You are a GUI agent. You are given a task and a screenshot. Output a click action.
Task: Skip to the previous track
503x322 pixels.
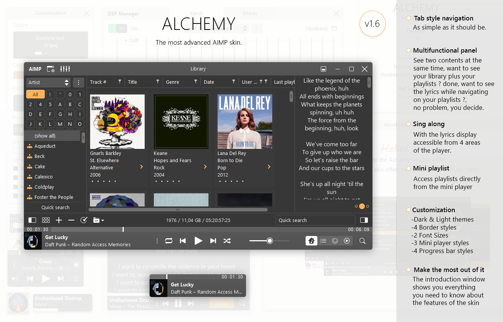(183, 241)
